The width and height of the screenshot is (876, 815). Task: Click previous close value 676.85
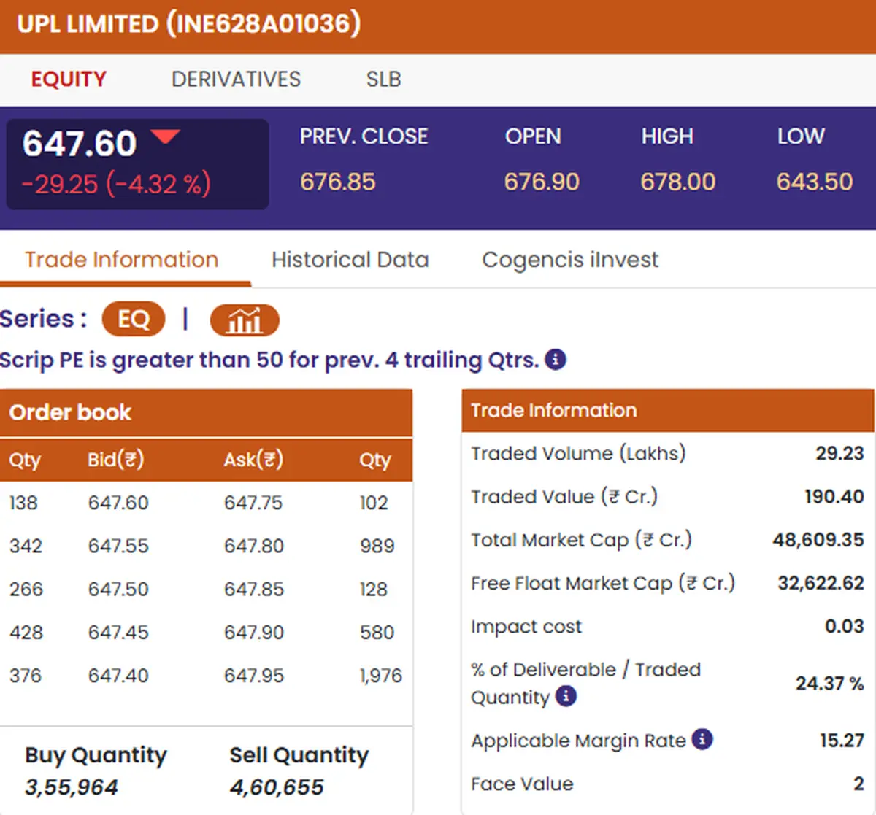coord(337,182)
